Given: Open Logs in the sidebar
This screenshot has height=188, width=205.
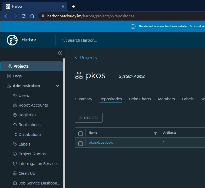Looking at the screenshot, I should (x=17, y=76).
